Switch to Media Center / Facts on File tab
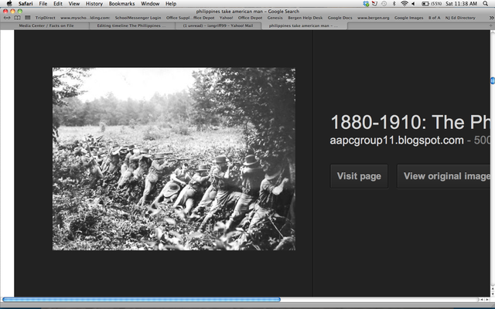 tap(46, 25)
